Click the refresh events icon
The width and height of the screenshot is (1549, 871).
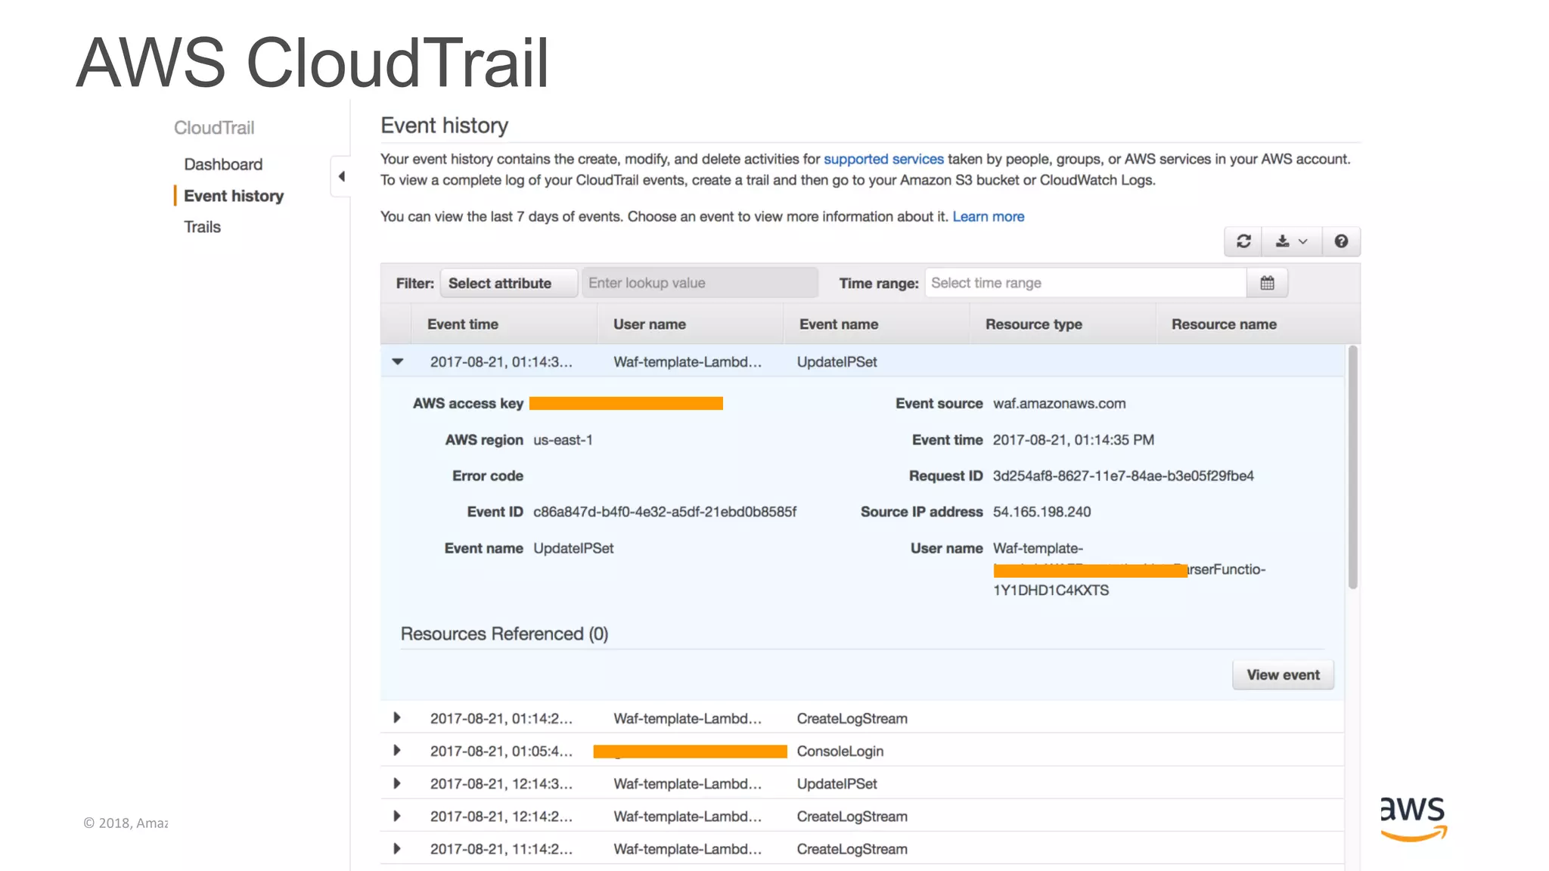(x=1243, y=241)
